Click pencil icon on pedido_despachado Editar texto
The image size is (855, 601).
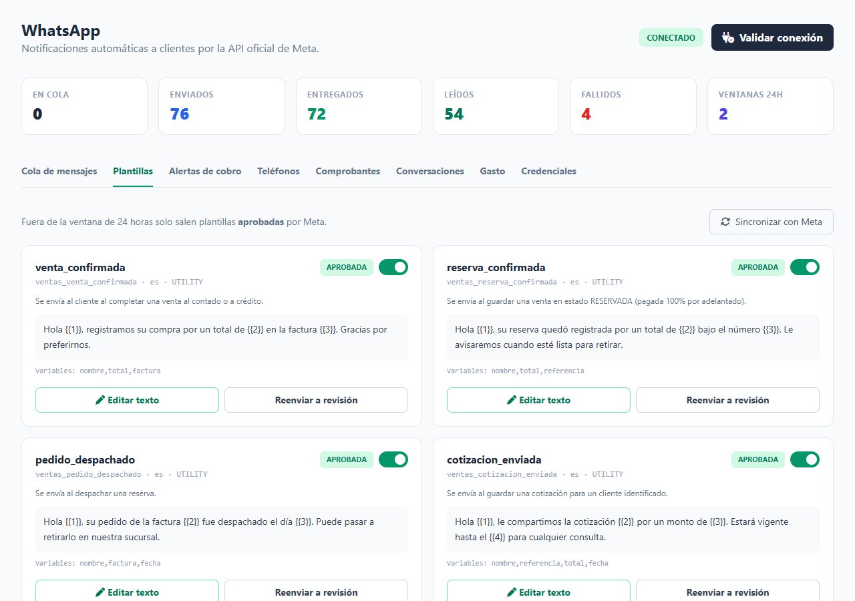click(x=100, y=592)
